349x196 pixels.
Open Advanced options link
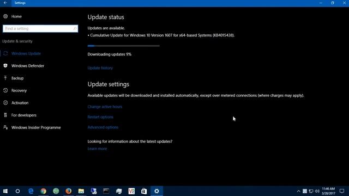pyautogui.click(x=103, y=127)
